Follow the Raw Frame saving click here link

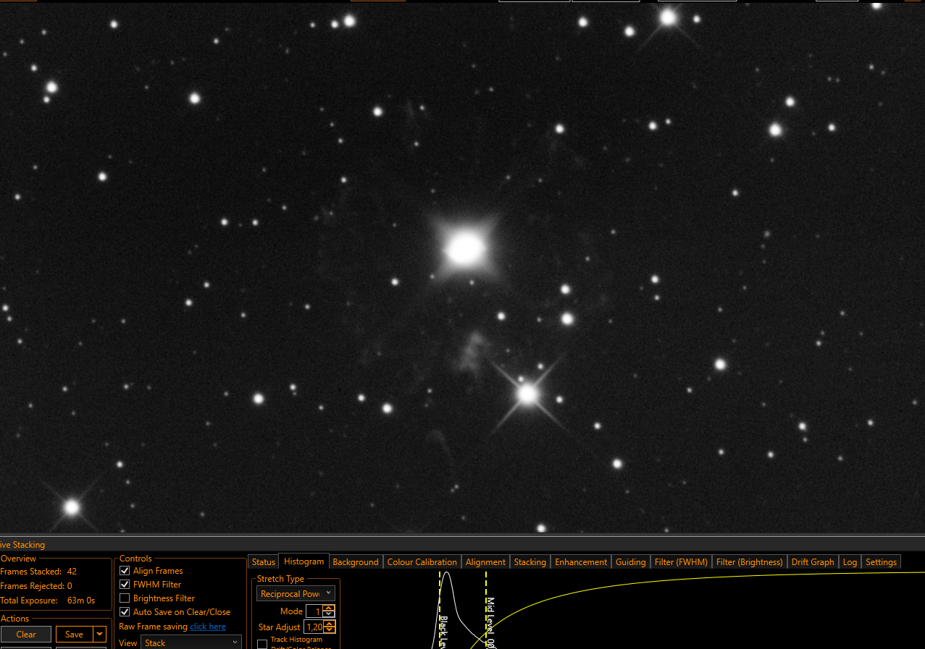click(x=208, y=627)
